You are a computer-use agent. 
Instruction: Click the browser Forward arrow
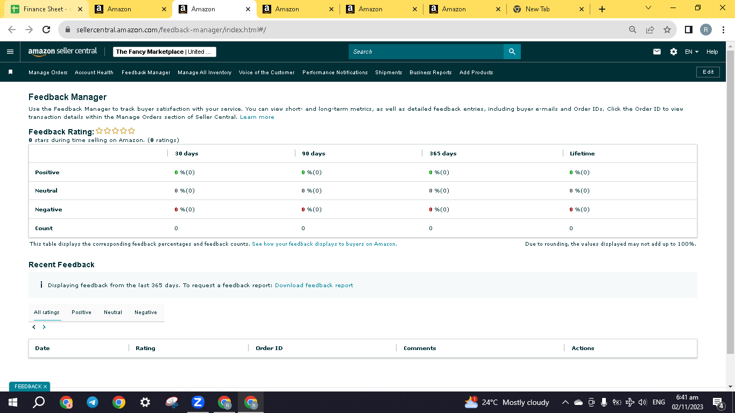(x=29, y=30)
